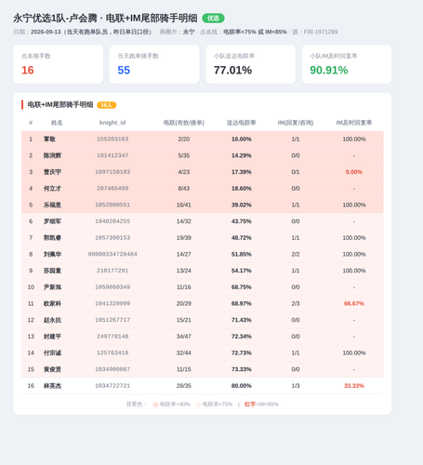Viewport: 423px width, 465px height.
Task: Click the 红字=IM<85% legend label
Action: tap(261, 405)
